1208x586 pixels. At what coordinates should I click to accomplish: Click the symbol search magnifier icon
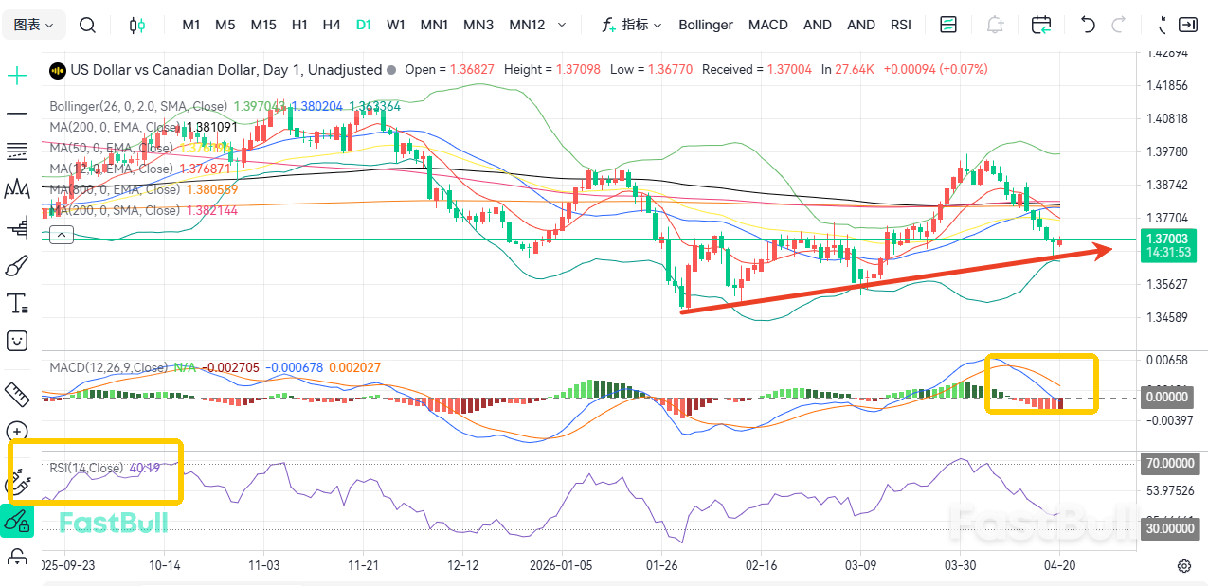pyautogui.click(x=87, y=25)
